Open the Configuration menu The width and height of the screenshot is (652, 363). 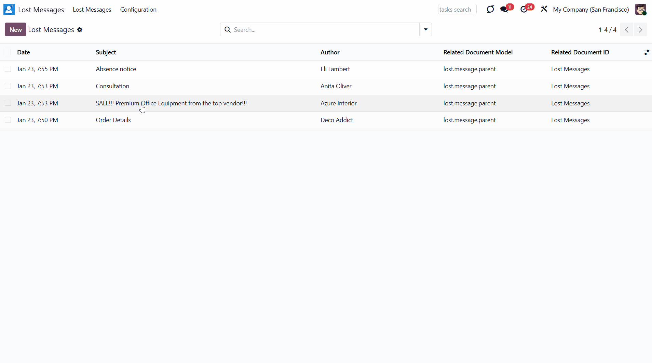[138, 10]
